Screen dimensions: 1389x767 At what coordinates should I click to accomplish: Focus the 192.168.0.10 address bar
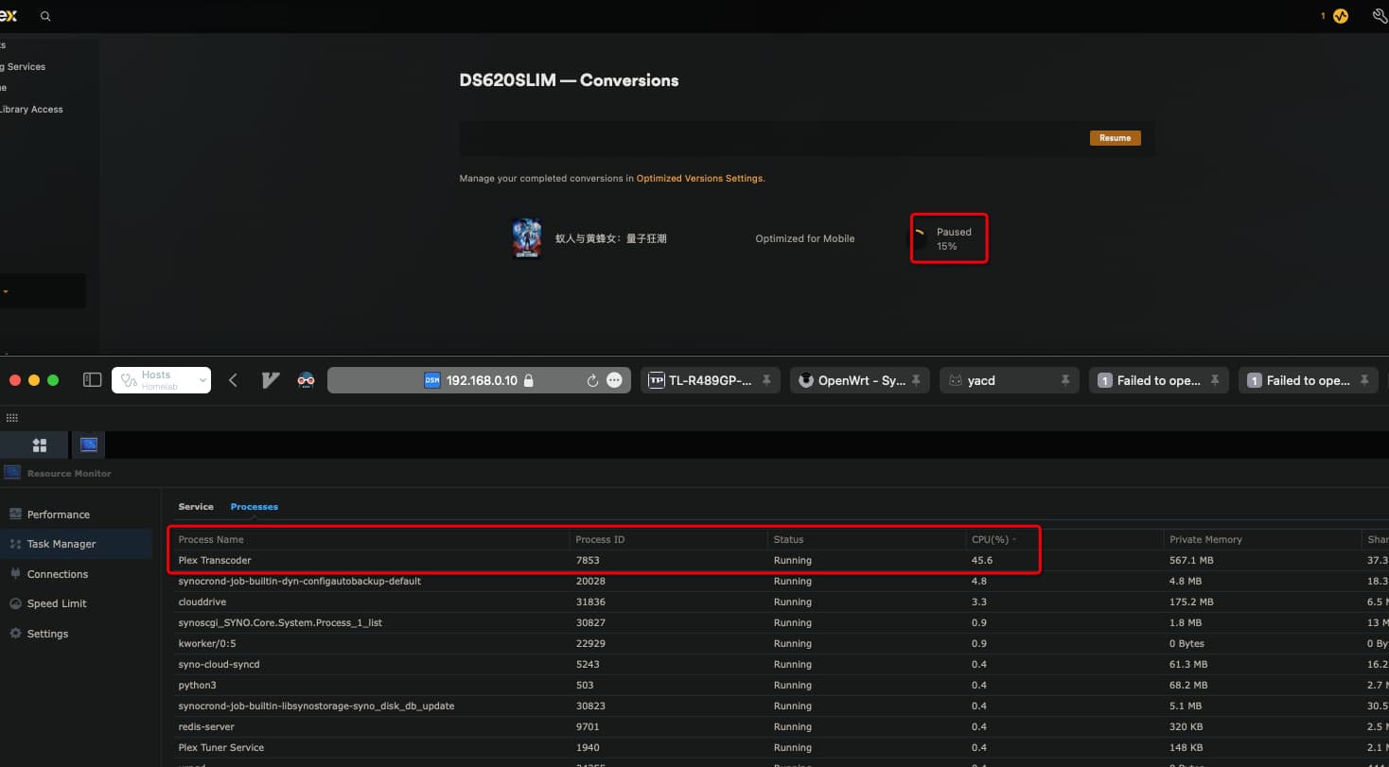pyautogui.click(x=479, y=380)
